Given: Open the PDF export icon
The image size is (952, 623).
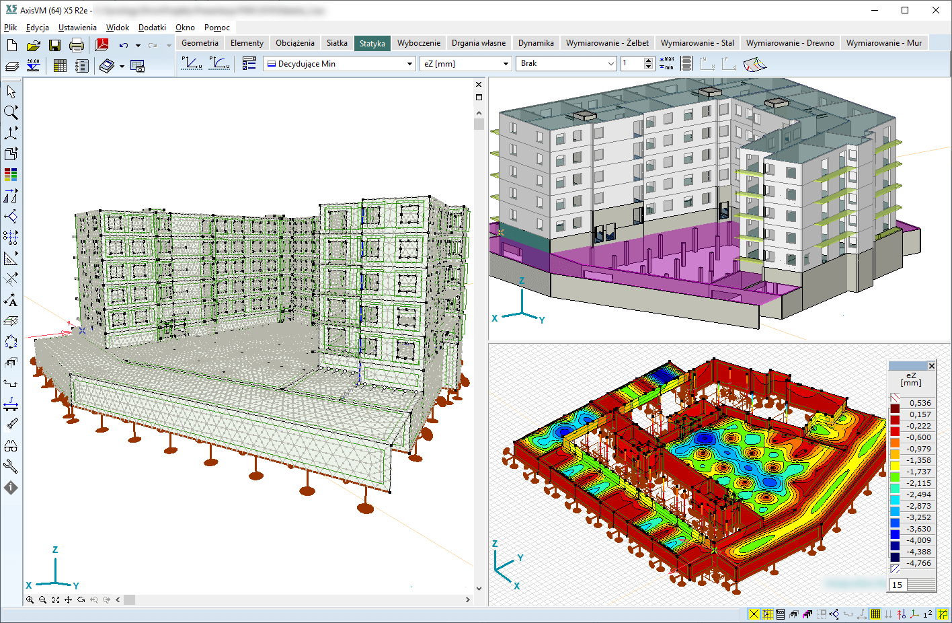Looking at the screenshot, I should pyautogui.click(x=102, y=45).
